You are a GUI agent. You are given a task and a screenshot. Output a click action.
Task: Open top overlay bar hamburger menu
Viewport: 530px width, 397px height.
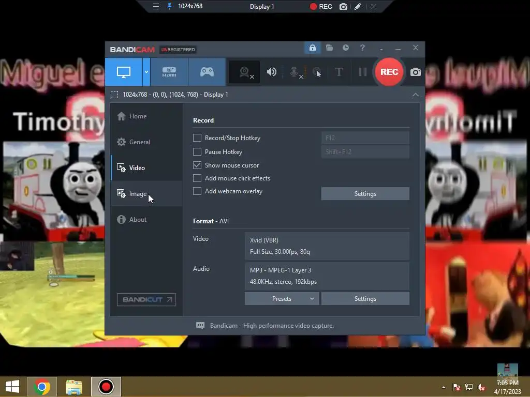click(156, 6)
